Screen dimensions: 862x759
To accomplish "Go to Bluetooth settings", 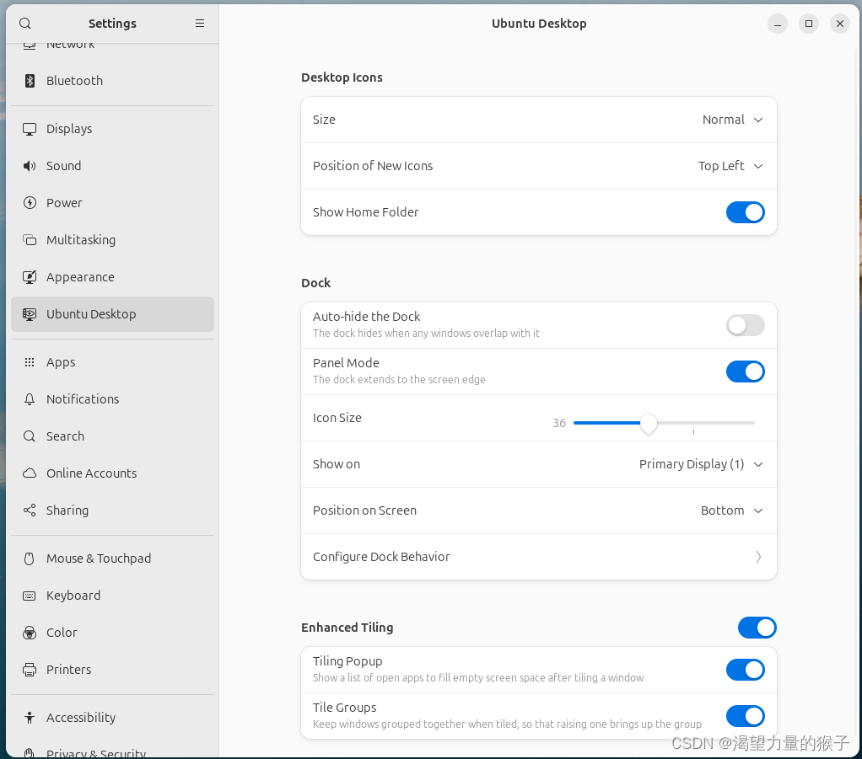I will [112, 81].
